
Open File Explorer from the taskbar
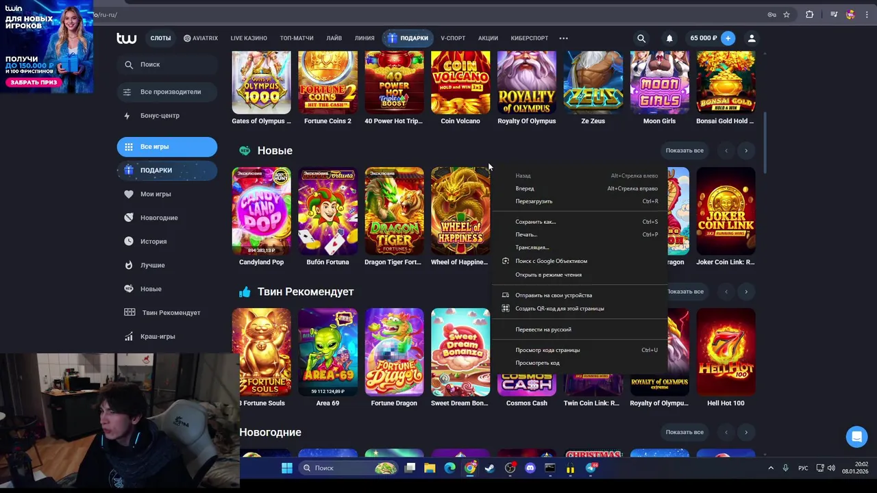click(x=430, y=468)
